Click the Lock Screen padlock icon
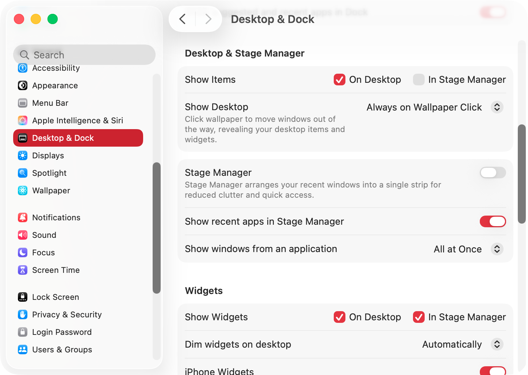Image resolution: width=528 pixels, height=375 pixels. (23, 297)
